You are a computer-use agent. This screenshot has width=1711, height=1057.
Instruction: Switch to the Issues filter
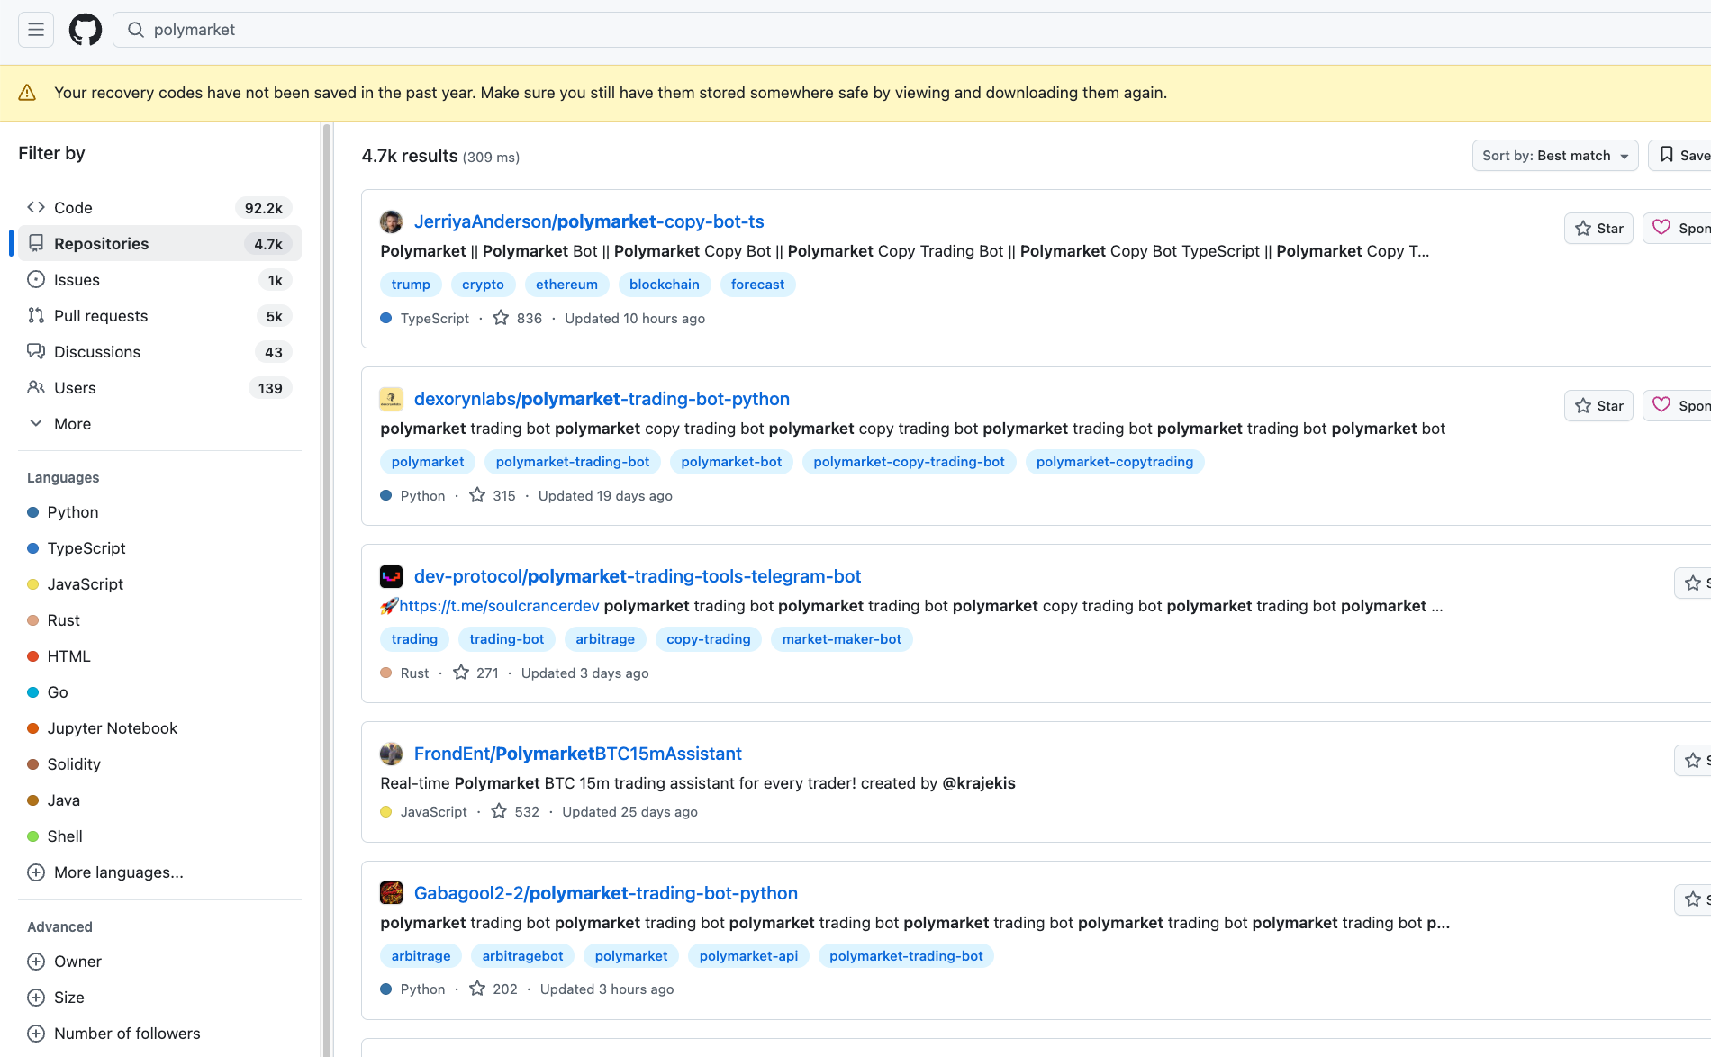77,280
